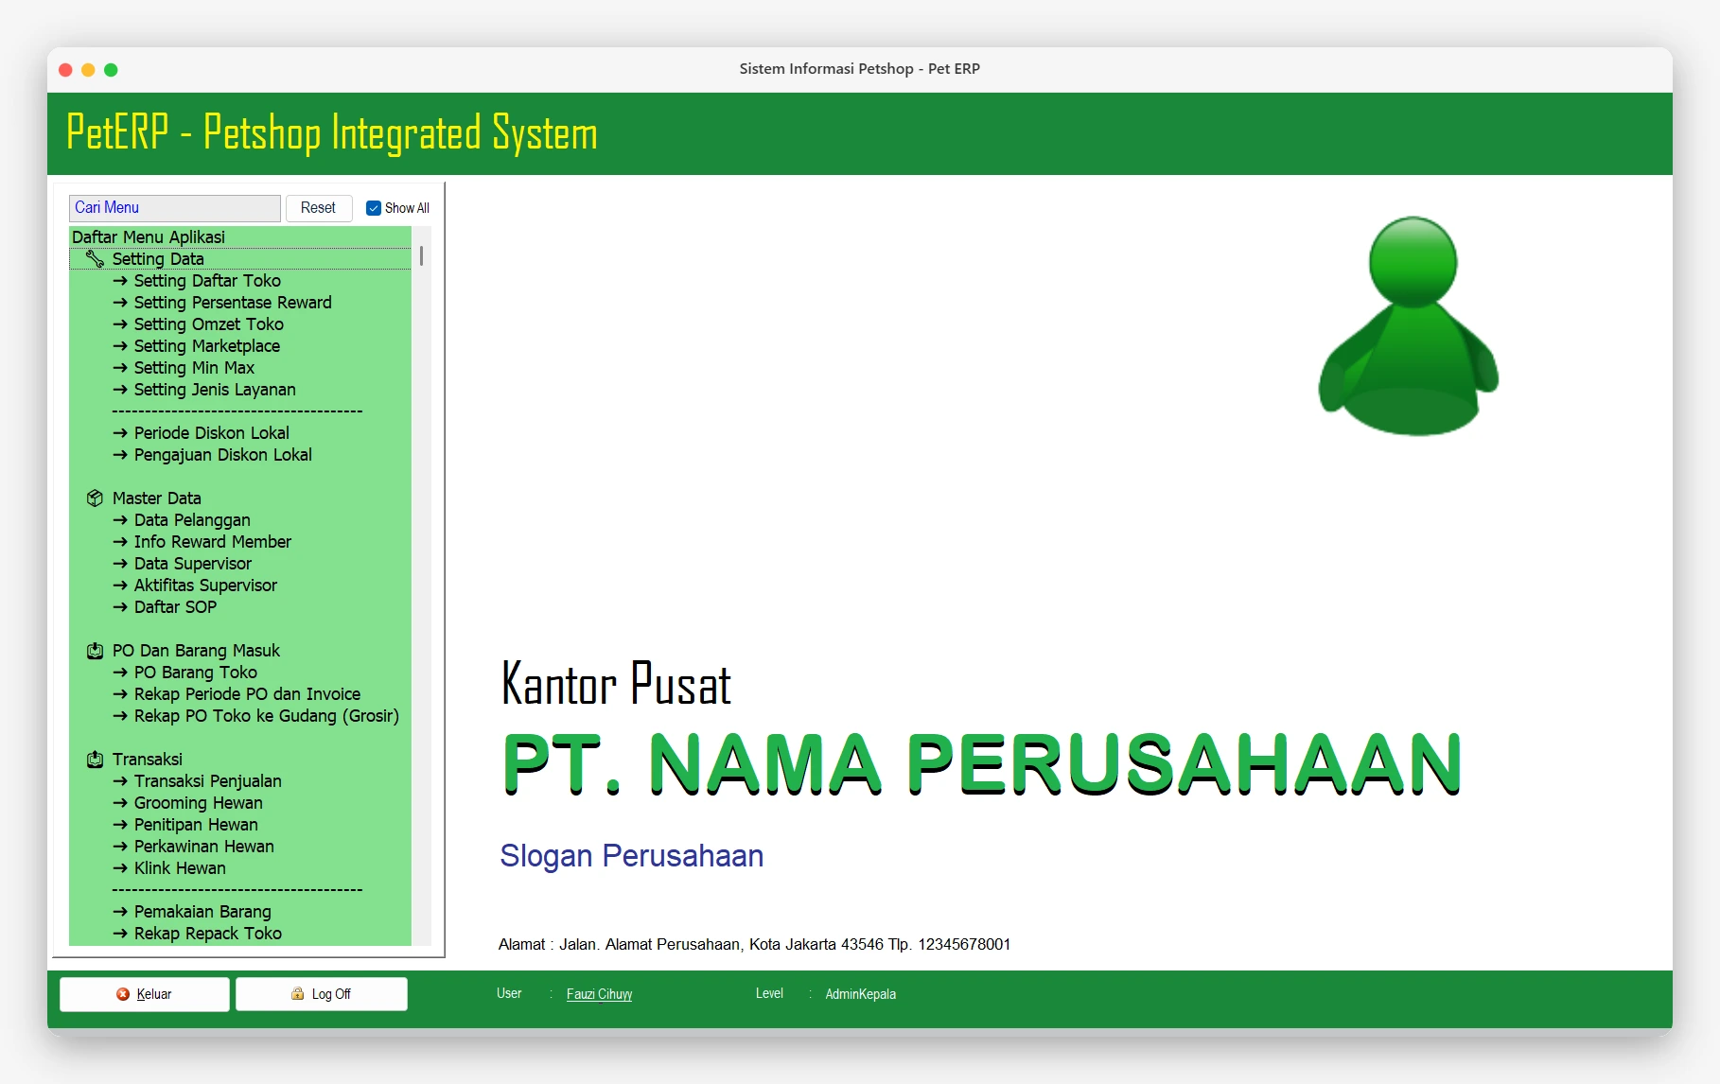Click the menu list scrollbar
The image size is (1720, 1084).
(421, 255)
